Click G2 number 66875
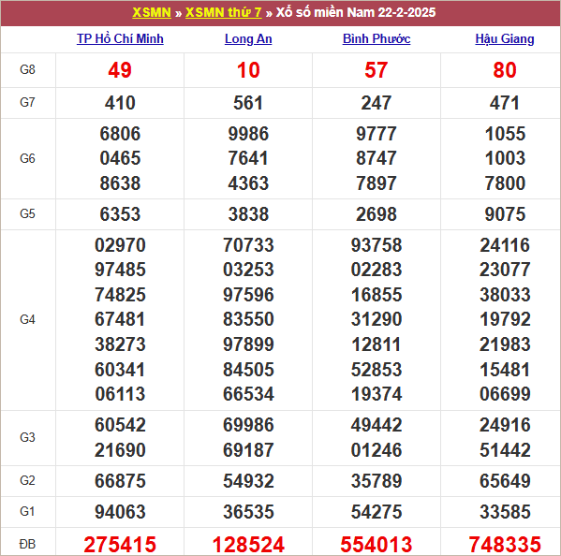Viewport: 561px width, 556px height. pyautogui.click(x=120, y=481)
